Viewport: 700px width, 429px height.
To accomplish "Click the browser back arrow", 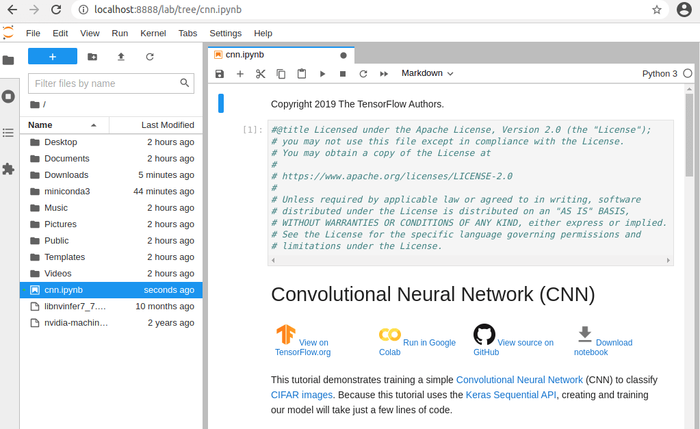I will pos(12,10).
